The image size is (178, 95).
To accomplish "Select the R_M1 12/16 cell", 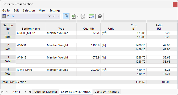I will (31, 70).
